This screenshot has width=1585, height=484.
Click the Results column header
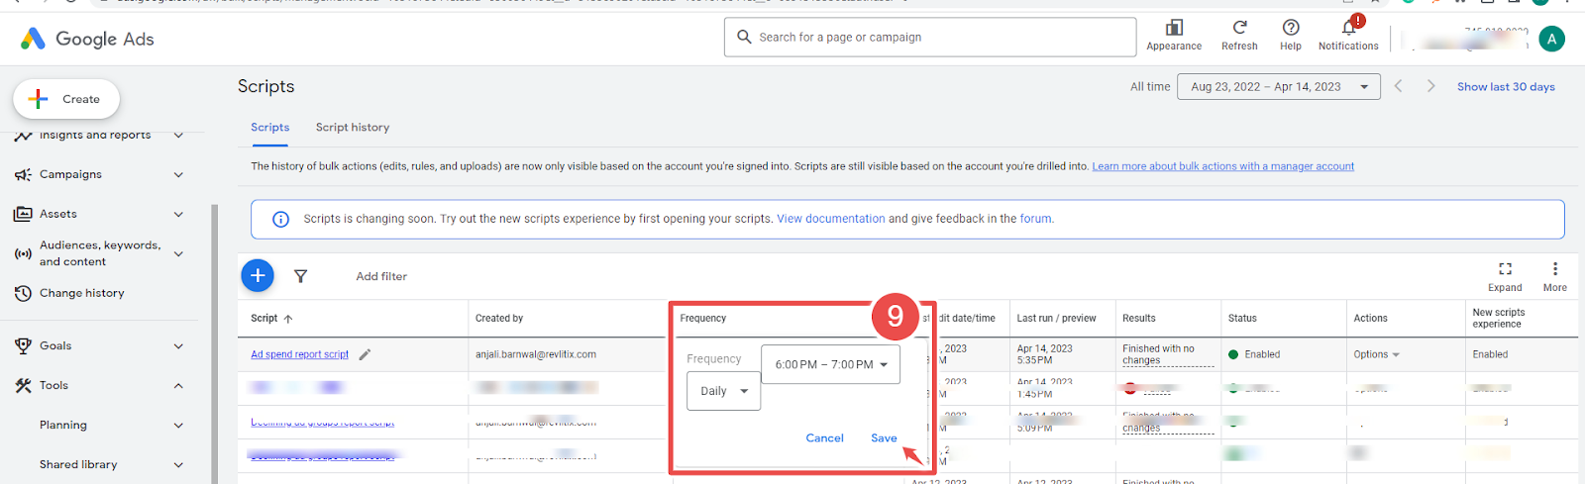coord(1139,319)
